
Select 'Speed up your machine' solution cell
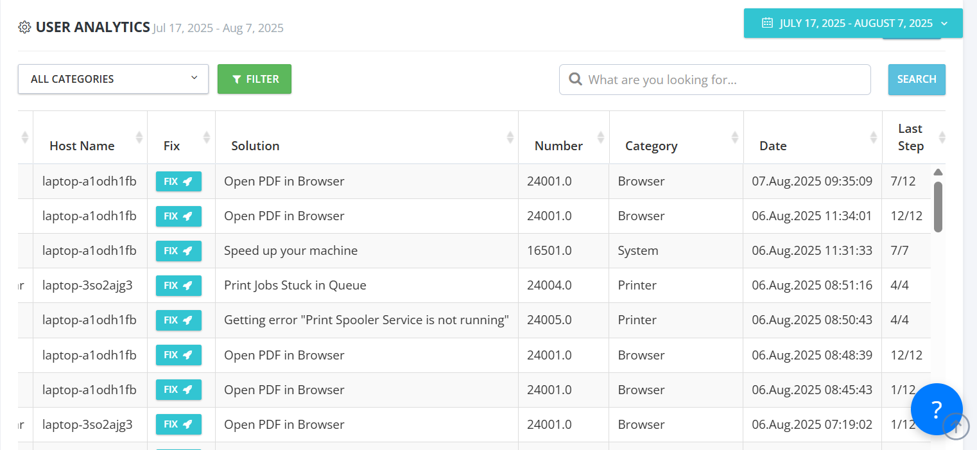point(367,251)
